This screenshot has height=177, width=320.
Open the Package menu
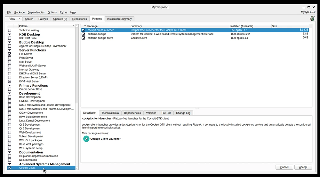(20, 12)
